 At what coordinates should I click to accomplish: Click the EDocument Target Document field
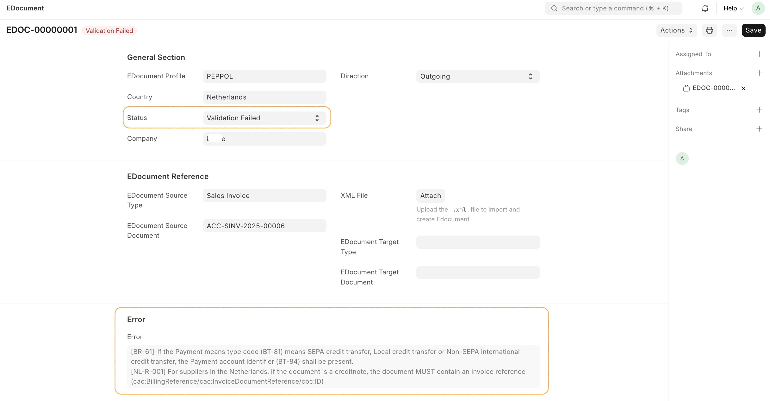[478, 272]
